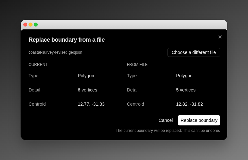Minimize window with yellow button

point(31,25)
